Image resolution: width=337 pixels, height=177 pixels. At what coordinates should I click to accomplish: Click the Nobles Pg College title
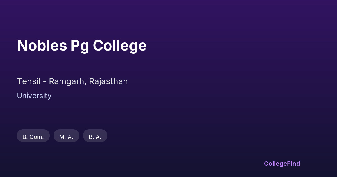point(82,46)
